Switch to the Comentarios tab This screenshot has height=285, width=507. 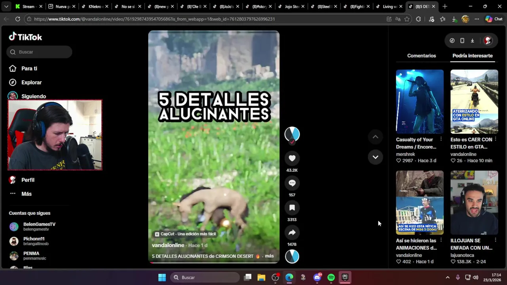[421, 56]
